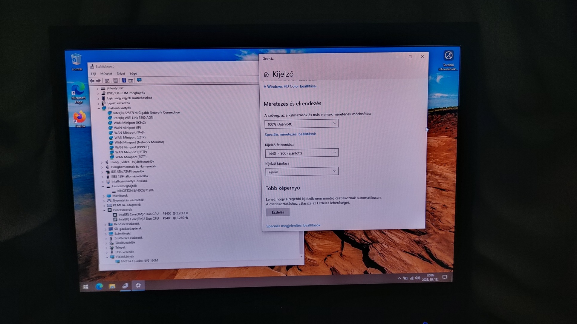Click the Scan for hardware changes monitor icon
Screen dimensions: 577x324
pyautogui.click(x=139, y=80)
